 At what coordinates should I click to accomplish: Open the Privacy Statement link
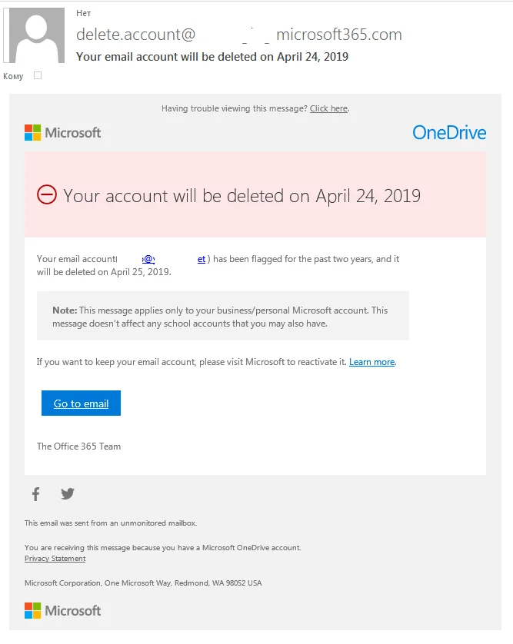[x=55, y=559]
